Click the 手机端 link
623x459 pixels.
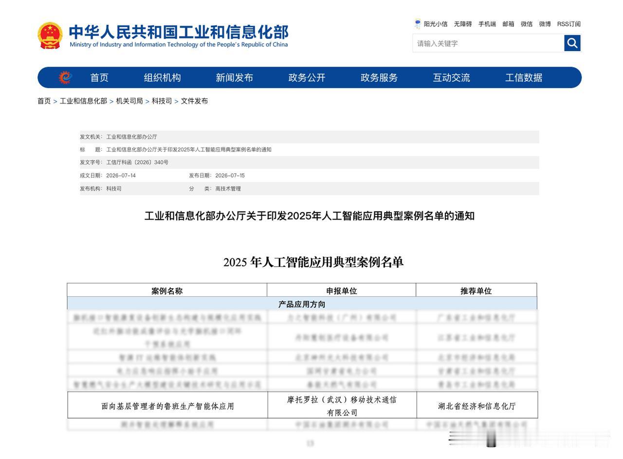pyautogui.click(x=487, y=24)
